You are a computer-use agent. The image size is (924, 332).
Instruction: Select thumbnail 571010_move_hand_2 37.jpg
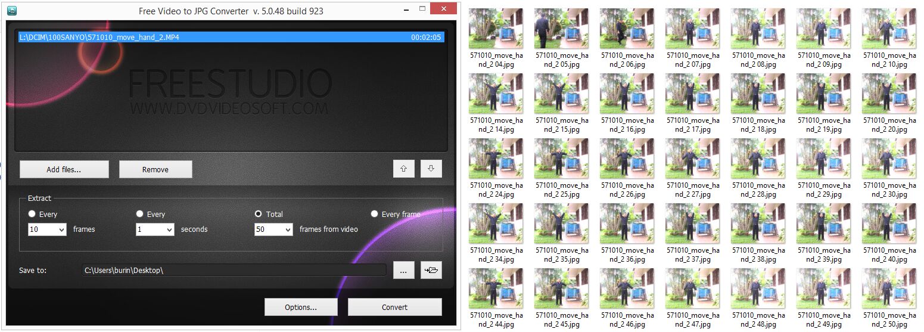click(693, 224)
